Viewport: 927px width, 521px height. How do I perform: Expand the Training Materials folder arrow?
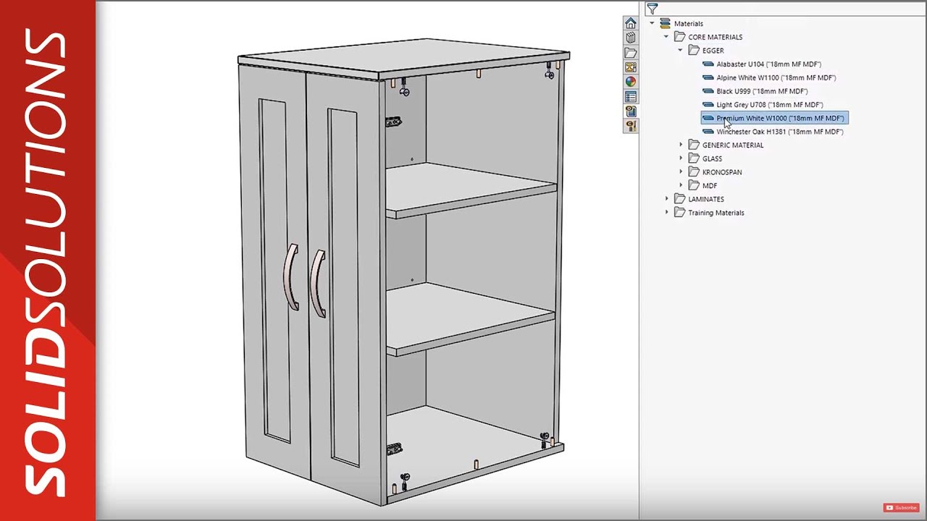pyautogui.click(x=667, y=213)
